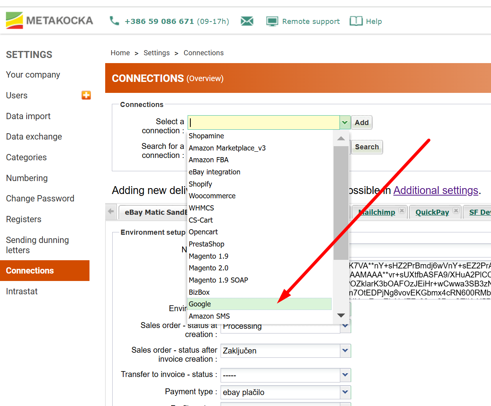Click Remote support link
The image size is (491, 406).
311,22
